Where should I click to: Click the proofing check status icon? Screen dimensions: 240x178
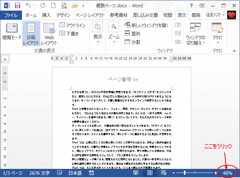60,173
